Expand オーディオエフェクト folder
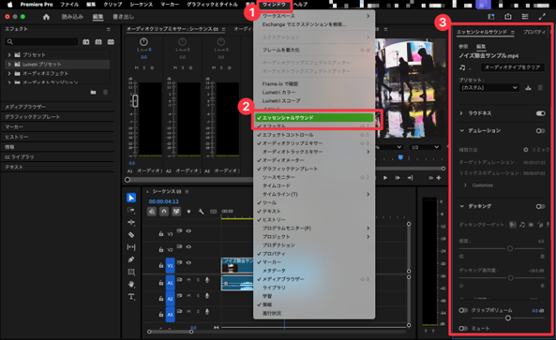The image size is (556, 340). pyautogui.click(x=9, y=73)
